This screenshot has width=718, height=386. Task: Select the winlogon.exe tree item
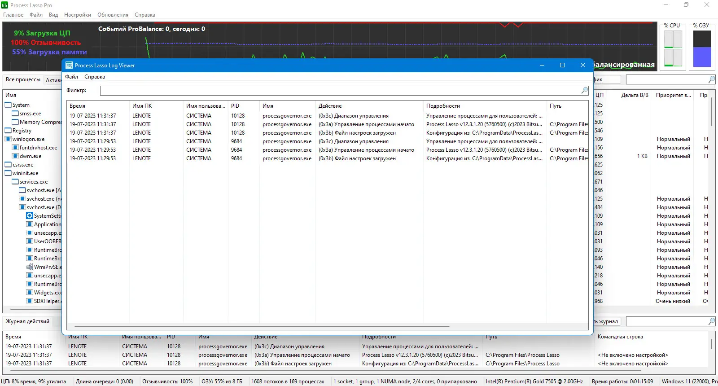(28, 139)
